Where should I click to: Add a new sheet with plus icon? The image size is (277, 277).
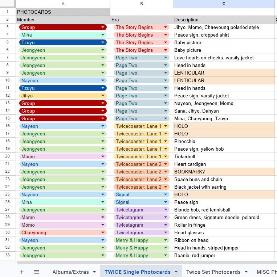coord(22,272)
